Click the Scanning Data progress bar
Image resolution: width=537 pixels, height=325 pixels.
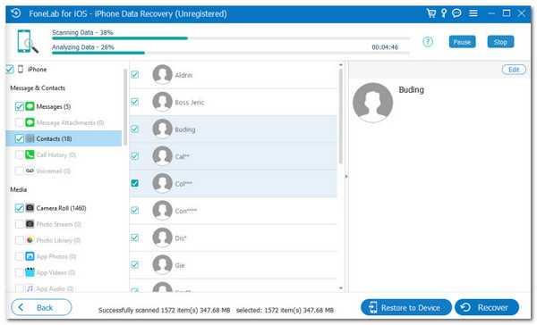231,38
